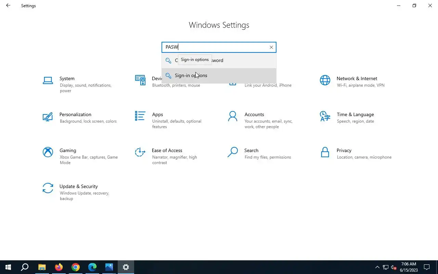Click 'Uninstall, defaults, optional features' description
438x274 pixels.
point(177,124)
